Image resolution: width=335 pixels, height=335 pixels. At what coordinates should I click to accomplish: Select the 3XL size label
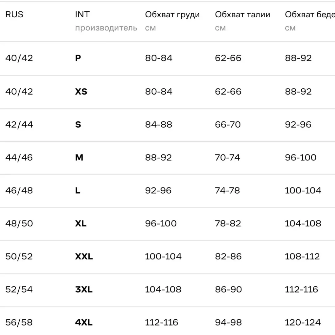click(x=84, y=290)
